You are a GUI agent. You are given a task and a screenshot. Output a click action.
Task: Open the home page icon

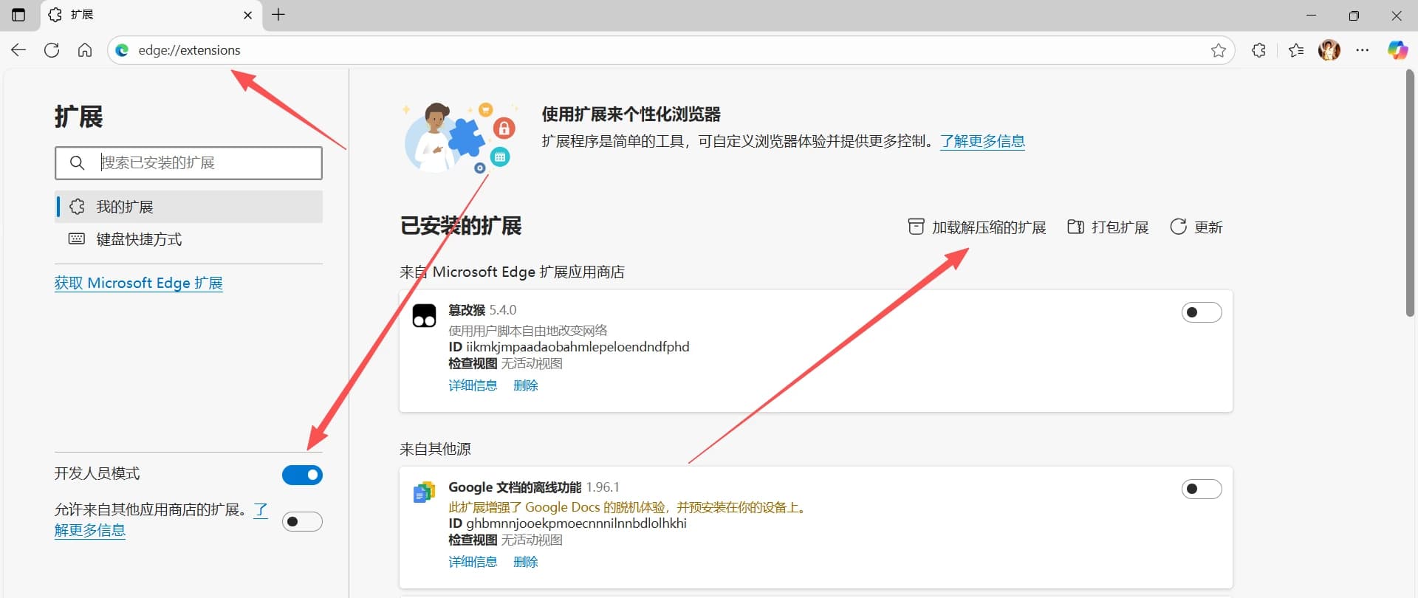click(x=85, y=50)
